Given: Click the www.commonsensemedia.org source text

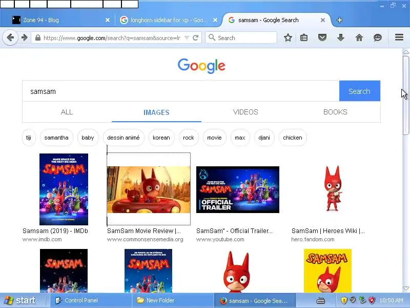Looking at the screenshot, I should click(x=145, y=239).
